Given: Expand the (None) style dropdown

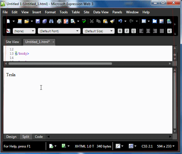Looking at the screenshot, I should tap(24, 31).
